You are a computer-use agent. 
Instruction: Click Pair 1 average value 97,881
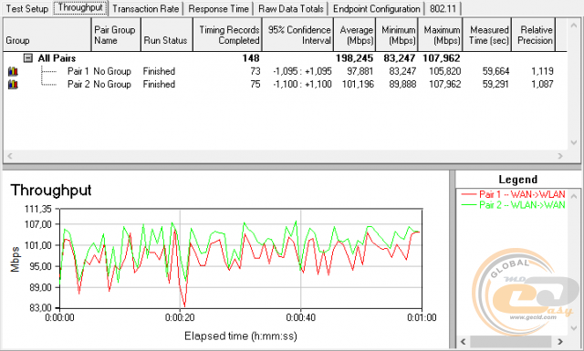point(360,71)
